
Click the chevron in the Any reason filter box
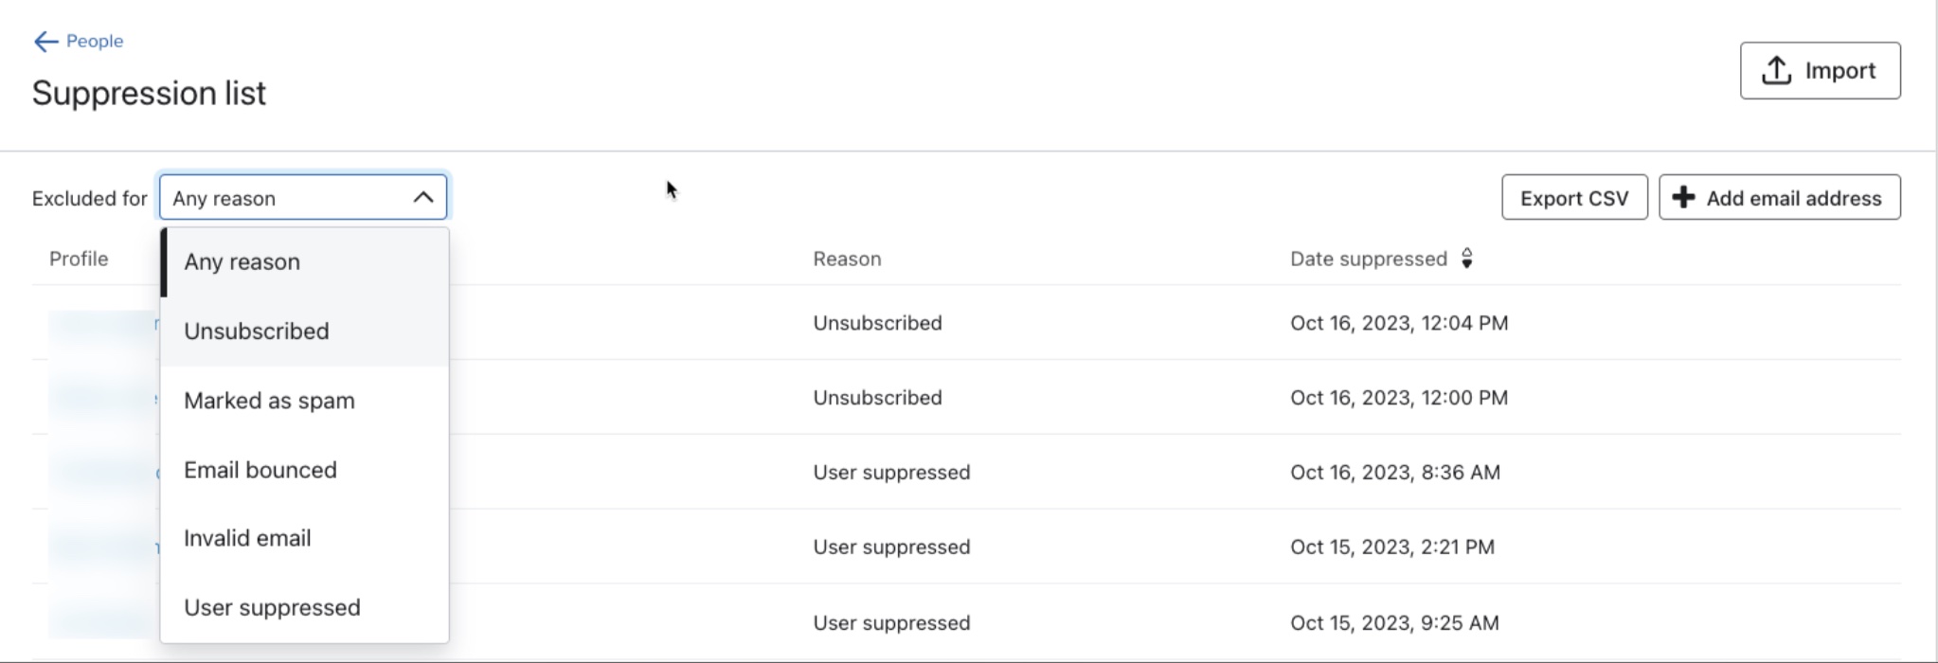[423, 197]
